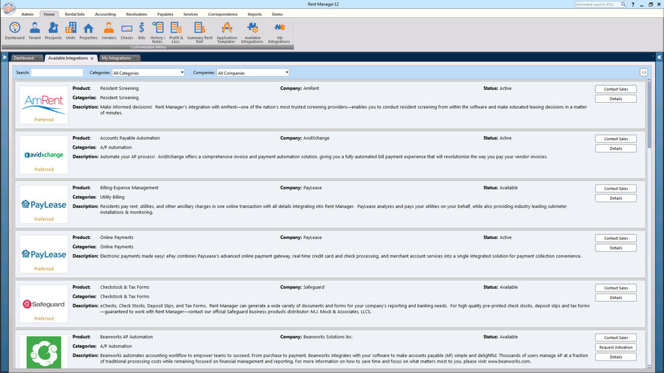This screenshot has height=373, width=664.
Task: Open the Correspondence menu
Action: 223,15
